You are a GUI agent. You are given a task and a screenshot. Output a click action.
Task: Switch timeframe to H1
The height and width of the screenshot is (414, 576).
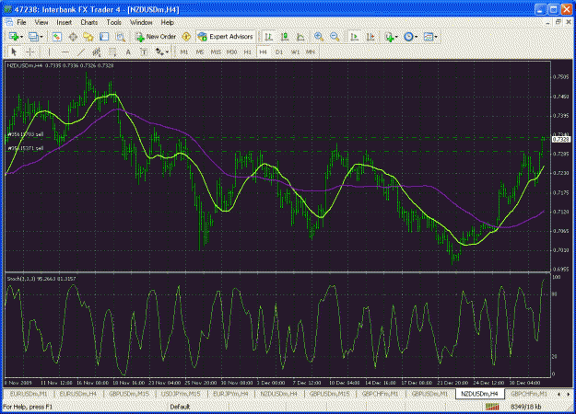tap(248, 52)
